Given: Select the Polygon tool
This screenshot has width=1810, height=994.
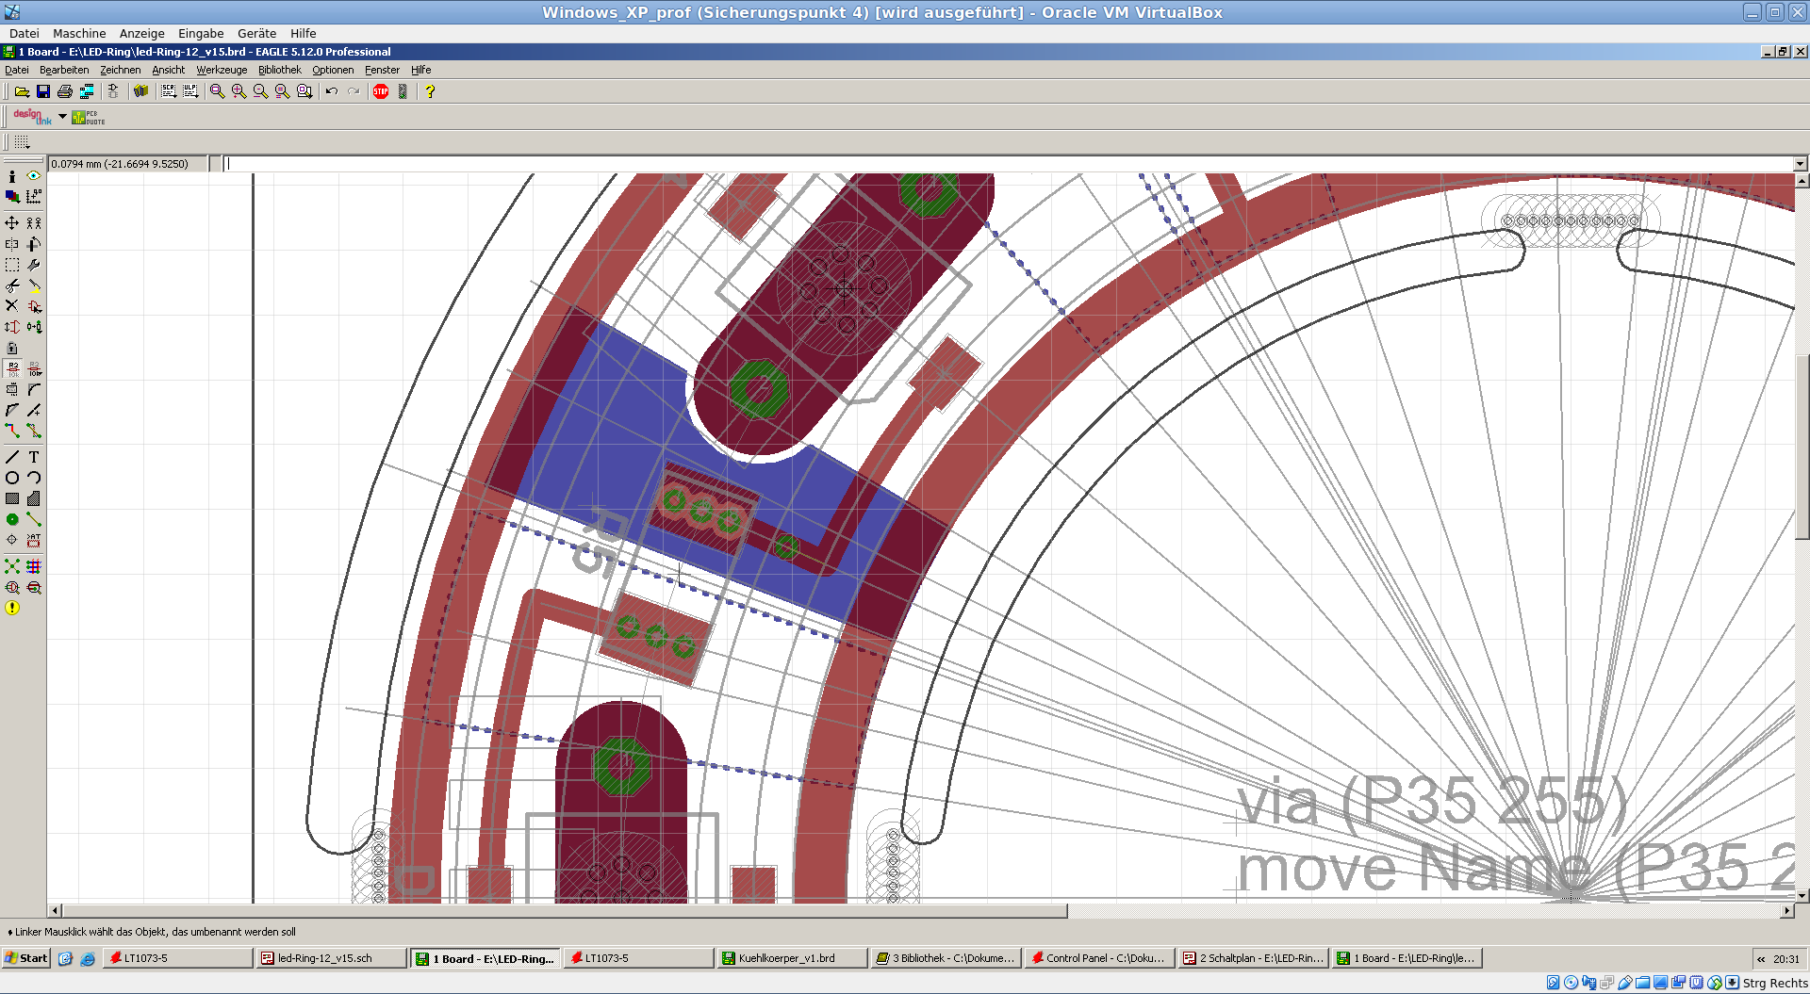Looking at the screenshot, I should pos(34,498).
